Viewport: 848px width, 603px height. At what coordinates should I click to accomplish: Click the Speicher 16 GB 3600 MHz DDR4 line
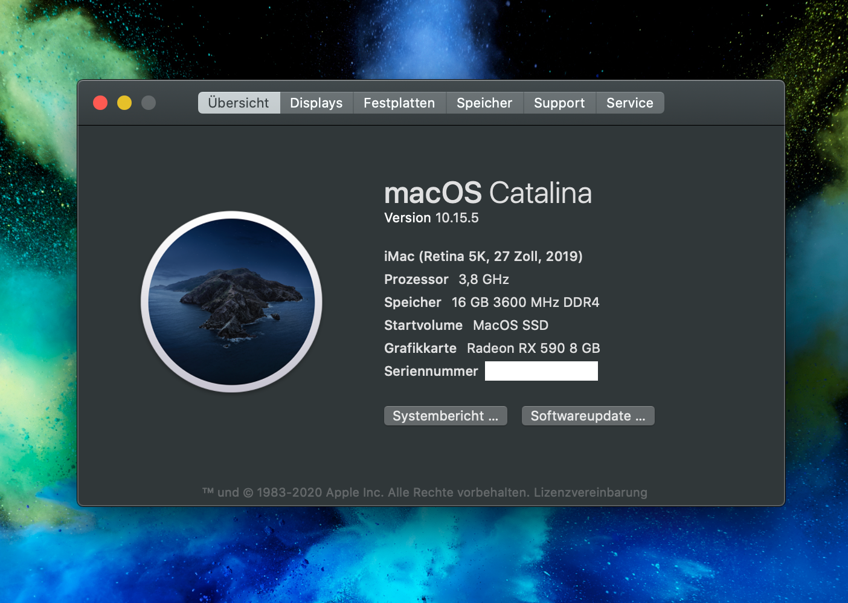click(x=492, y=302)
